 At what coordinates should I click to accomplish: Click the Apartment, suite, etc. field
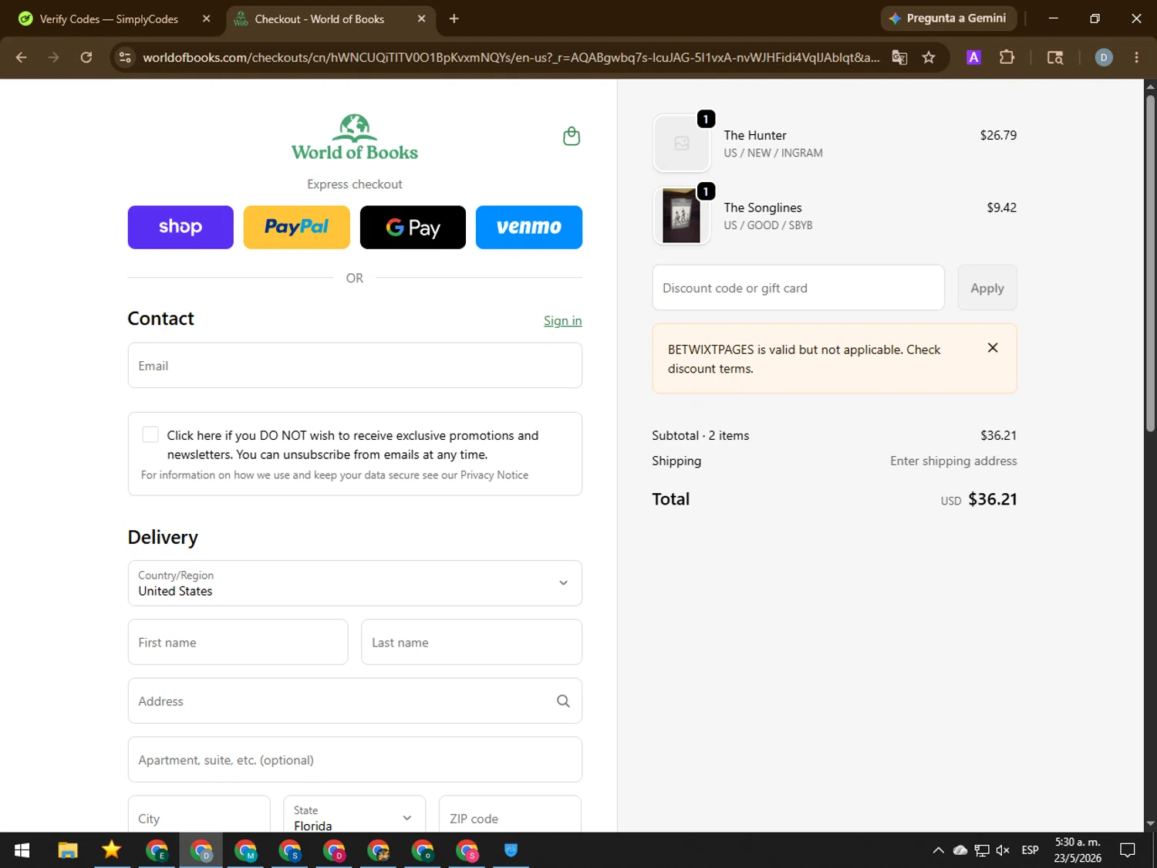355,760
